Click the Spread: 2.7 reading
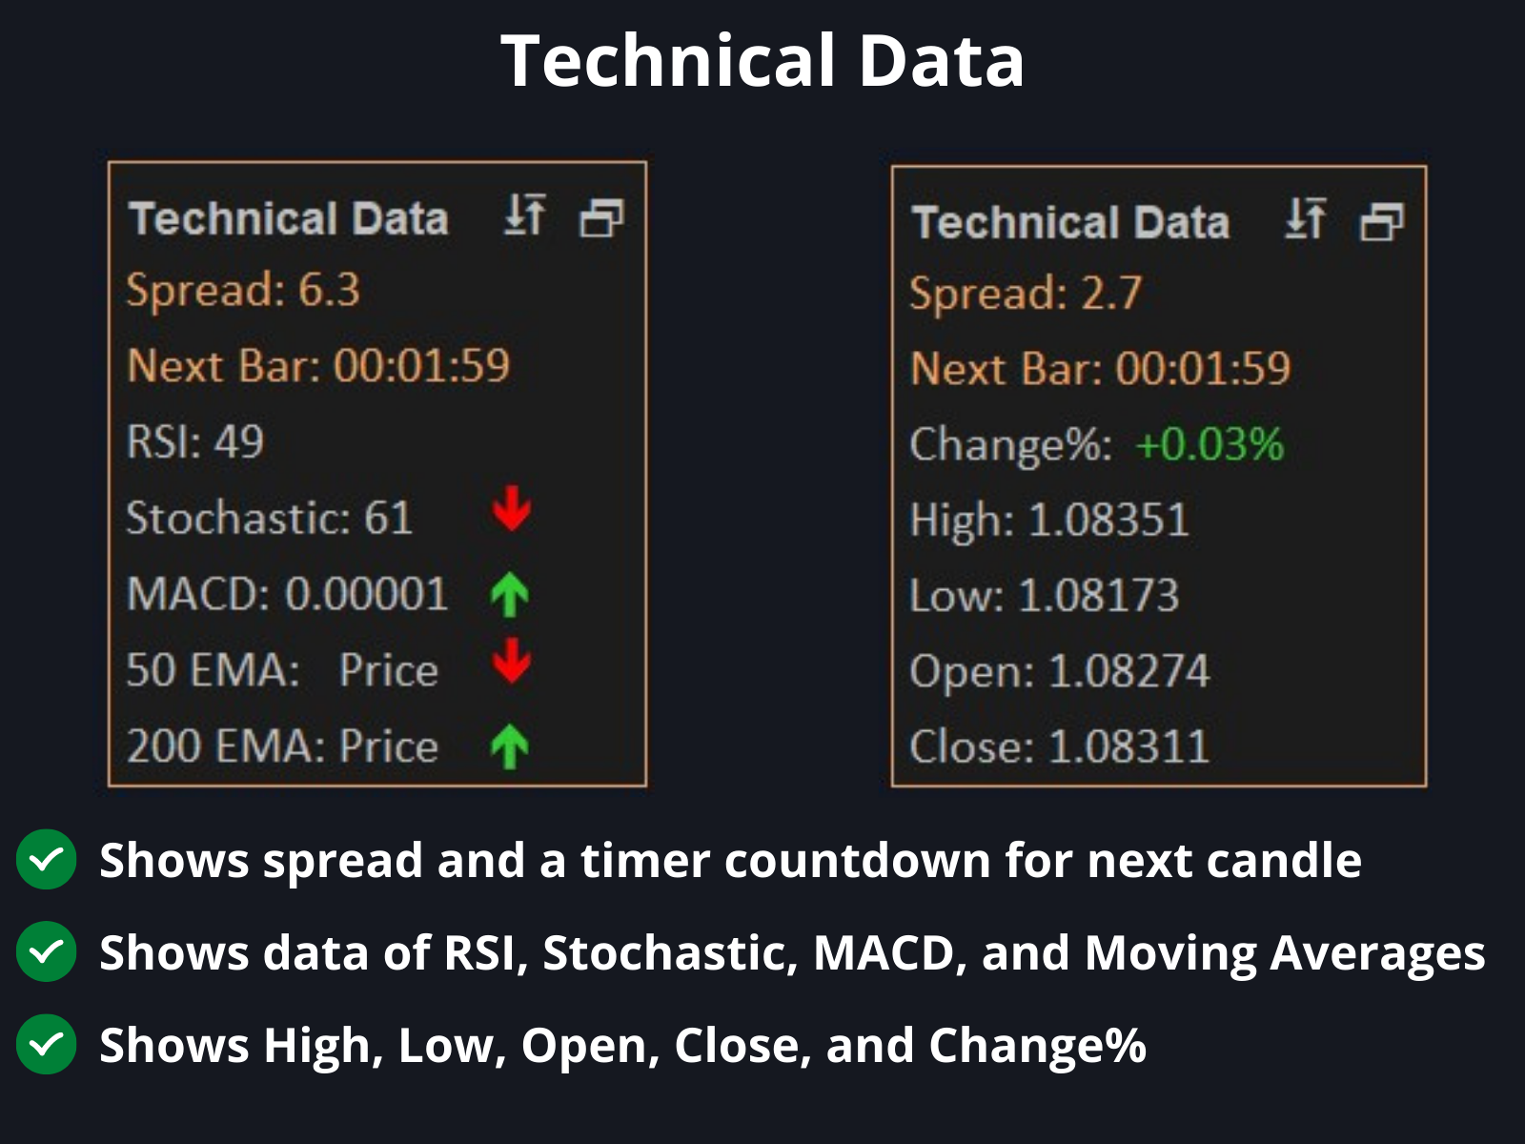The width and height of the screenshot is (1525, 1144). tap(1026, 294)
